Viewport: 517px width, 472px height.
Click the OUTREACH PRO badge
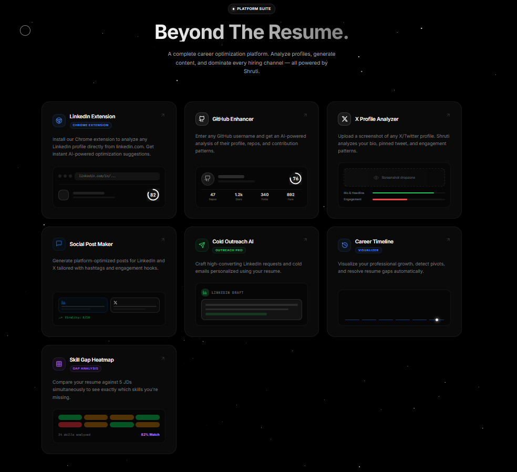(229, 250)
